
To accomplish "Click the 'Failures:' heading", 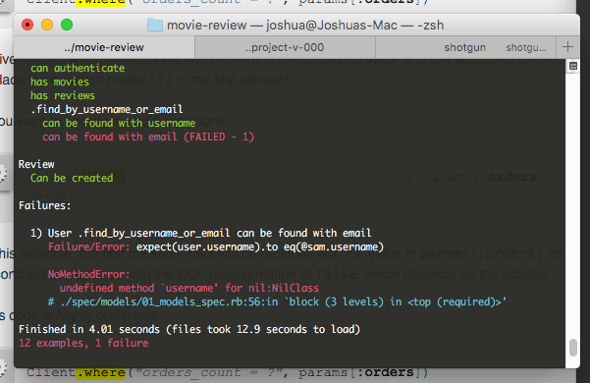I will click(x=45, y=206).
